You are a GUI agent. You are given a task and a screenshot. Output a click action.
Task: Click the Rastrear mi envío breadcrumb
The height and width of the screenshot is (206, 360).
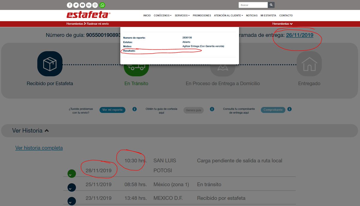point(98,24)
